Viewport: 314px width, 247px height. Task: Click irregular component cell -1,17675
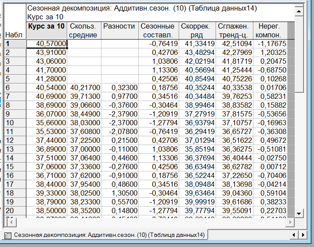coord(271,44)
